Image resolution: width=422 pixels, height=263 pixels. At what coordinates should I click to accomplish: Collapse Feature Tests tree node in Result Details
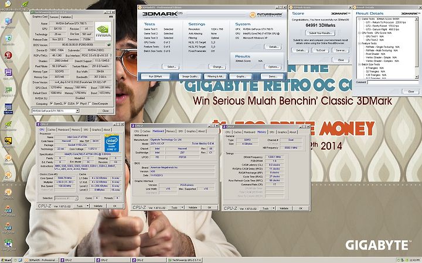coord(359,43)
